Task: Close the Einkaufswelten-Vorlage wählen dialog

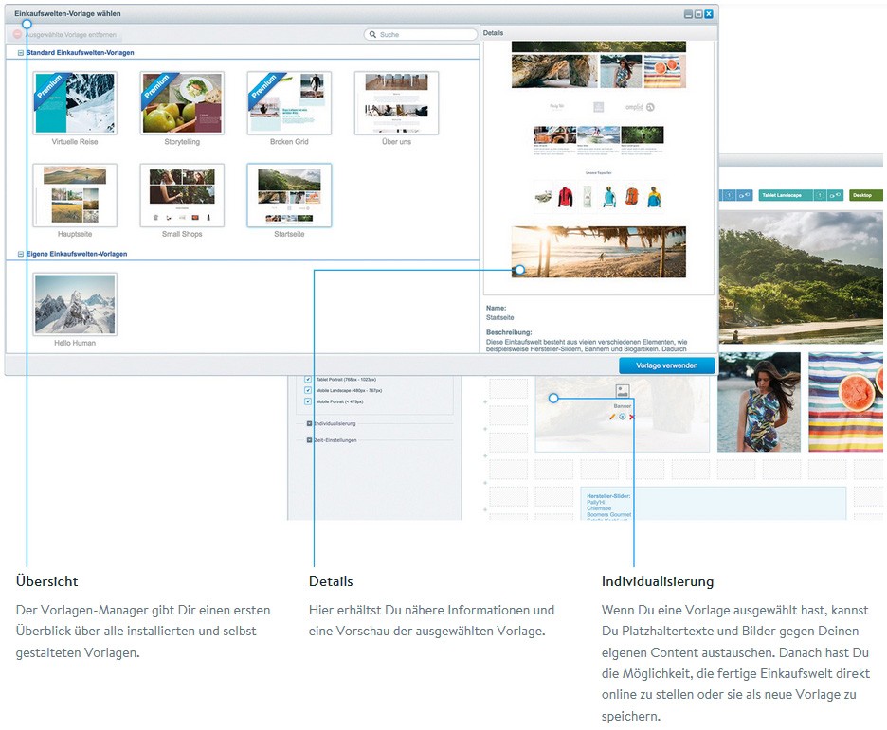Action: tap(709, 14)
